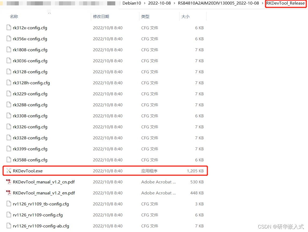Click the RKDevTool_manual_v1.2_cn.pdf PDF icon

coord(9,182)
